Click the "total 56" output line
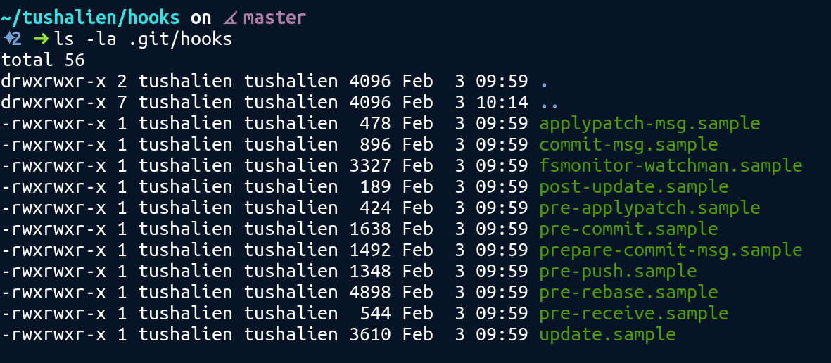Screen dimensions: 831x363 [x=44, y=60]
